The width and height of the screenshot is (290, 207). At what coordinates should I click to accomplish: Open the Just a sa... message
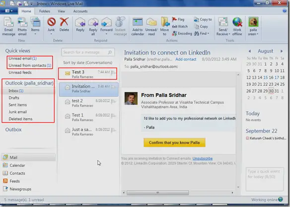pyautogui.click(x=88, y=132)
